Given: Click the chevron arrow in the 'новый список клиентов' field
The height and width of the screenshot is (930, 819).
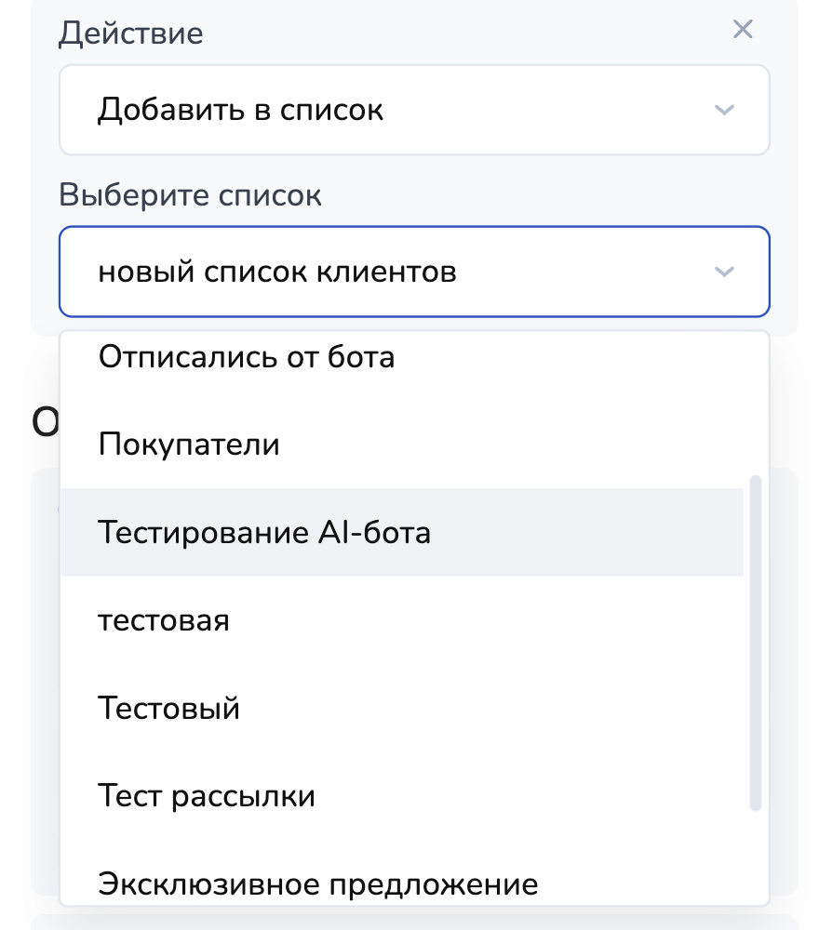Looking at the screenshot, I should [x=723, y=272].
